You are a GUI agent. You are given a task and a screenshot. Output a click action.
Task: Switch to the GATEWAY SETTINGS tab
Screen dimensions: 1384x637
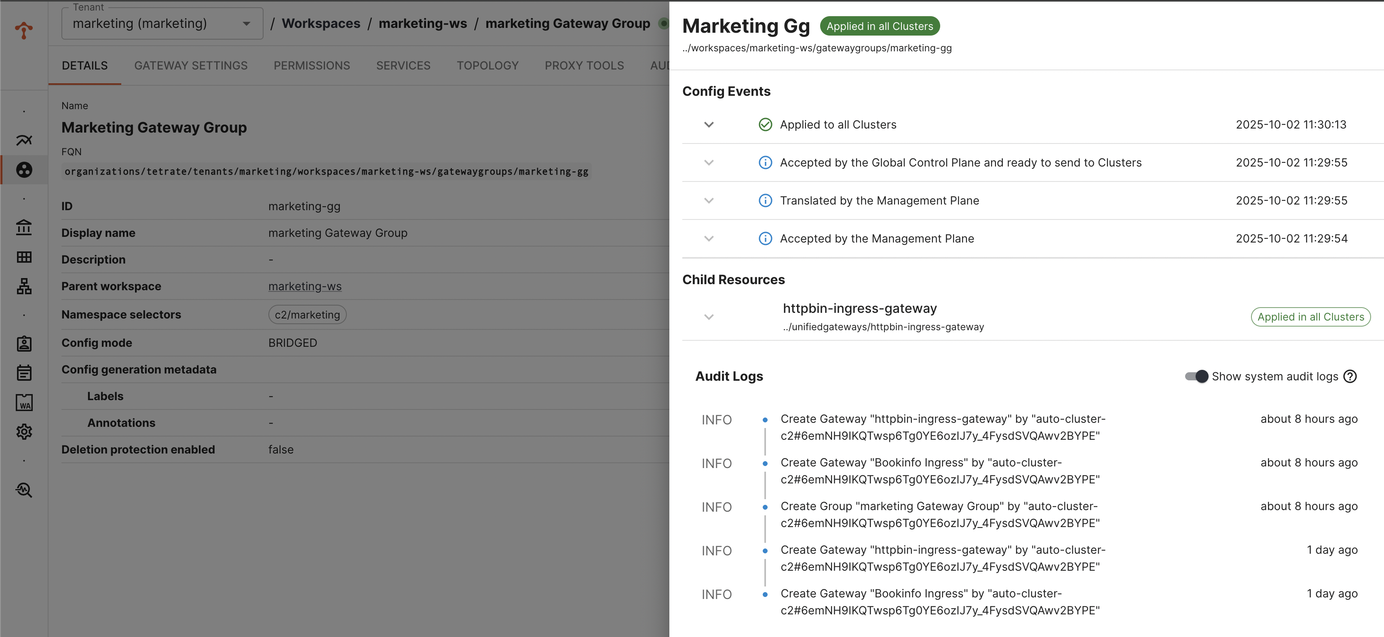coord(191,65)
